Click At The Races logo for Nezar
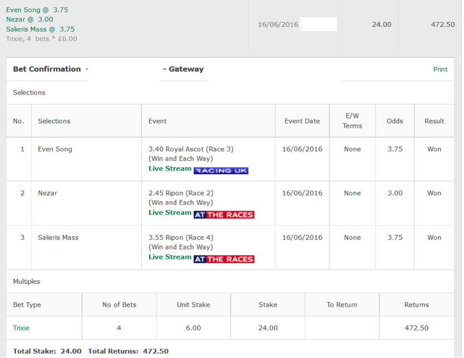The height and width of the screenshot is (358, 464). [224, 215]
